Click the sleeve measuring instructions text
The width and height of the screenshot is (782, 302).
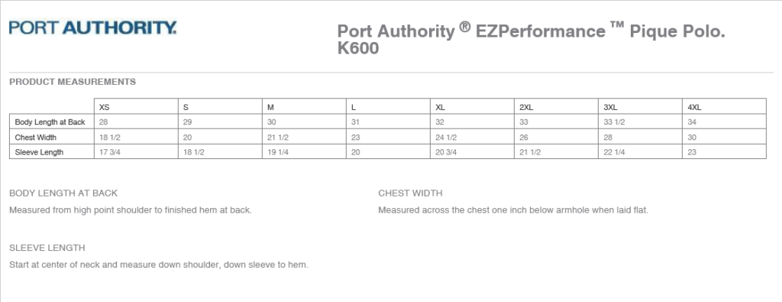(x=159, y=265)
